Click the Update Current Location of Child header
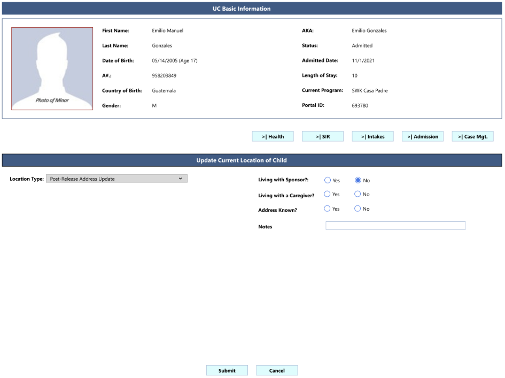The height and width of the screenshot is (378, 505). pyautogui.click(x=252, y=160)
